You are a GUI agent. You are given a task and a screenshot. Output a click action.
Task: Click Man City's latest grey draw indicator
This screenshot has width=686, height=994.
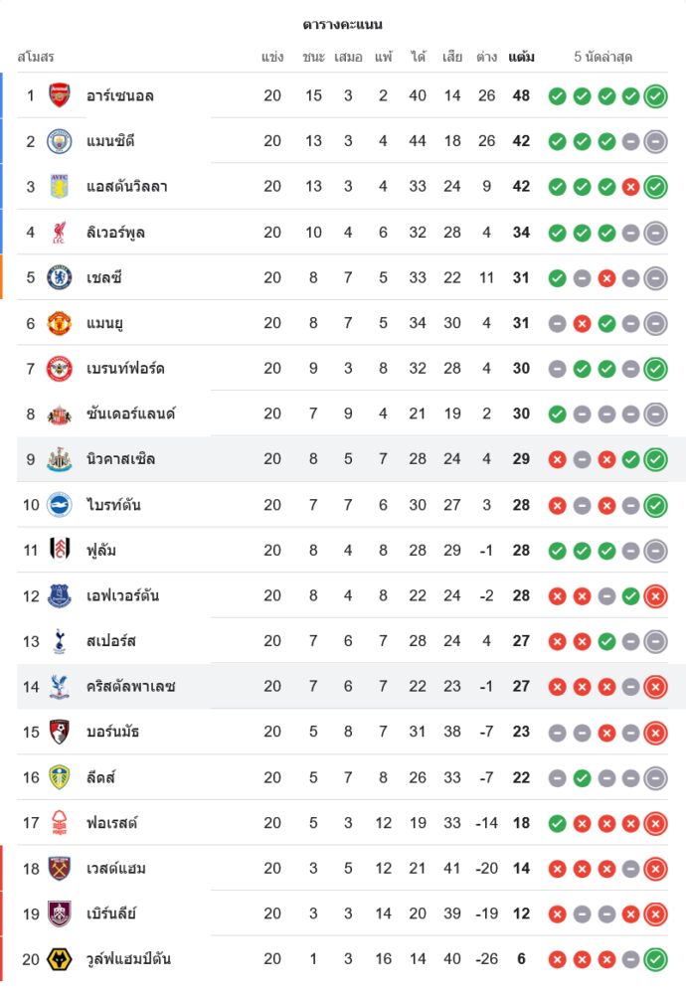pyautogui.click(x=655, y=141)
